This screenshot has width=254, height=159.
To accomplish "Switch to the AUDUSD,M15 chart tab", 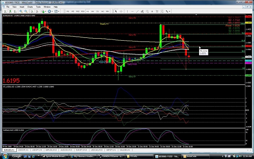I will pos(66,150).
